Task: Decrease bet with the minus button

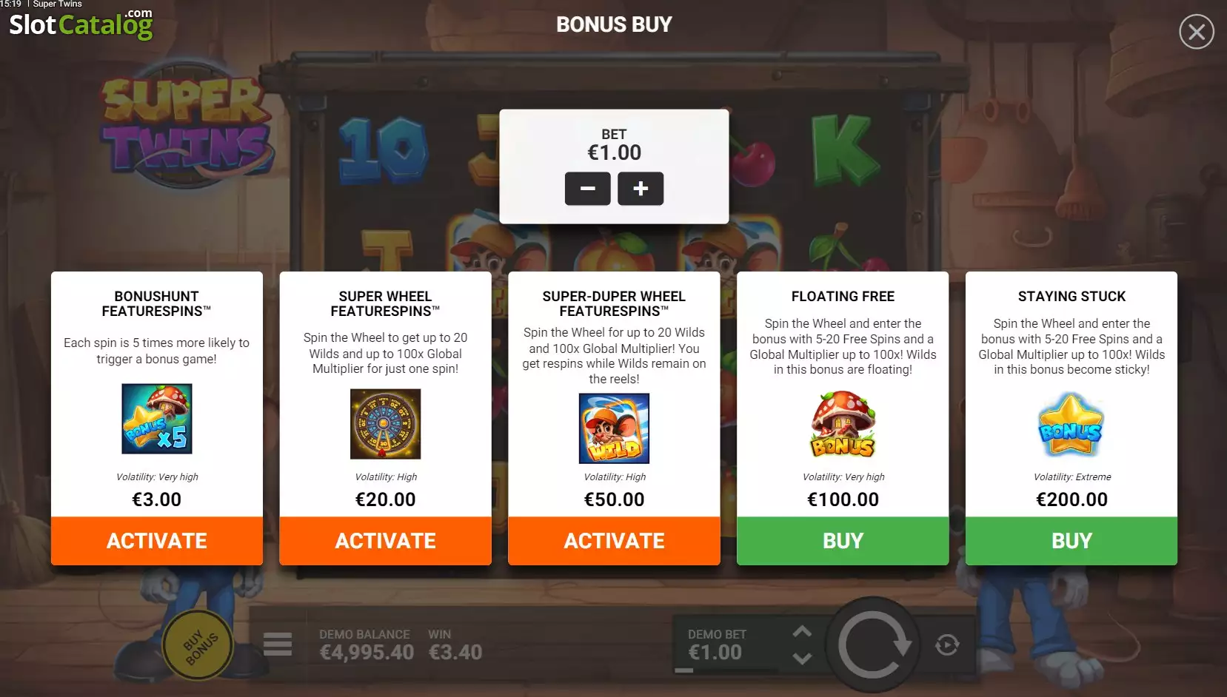Action: (x=587, y=189)
